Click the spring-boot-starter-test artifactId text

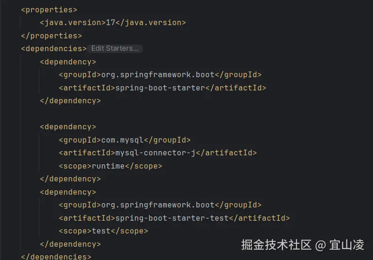click(172, 218)
